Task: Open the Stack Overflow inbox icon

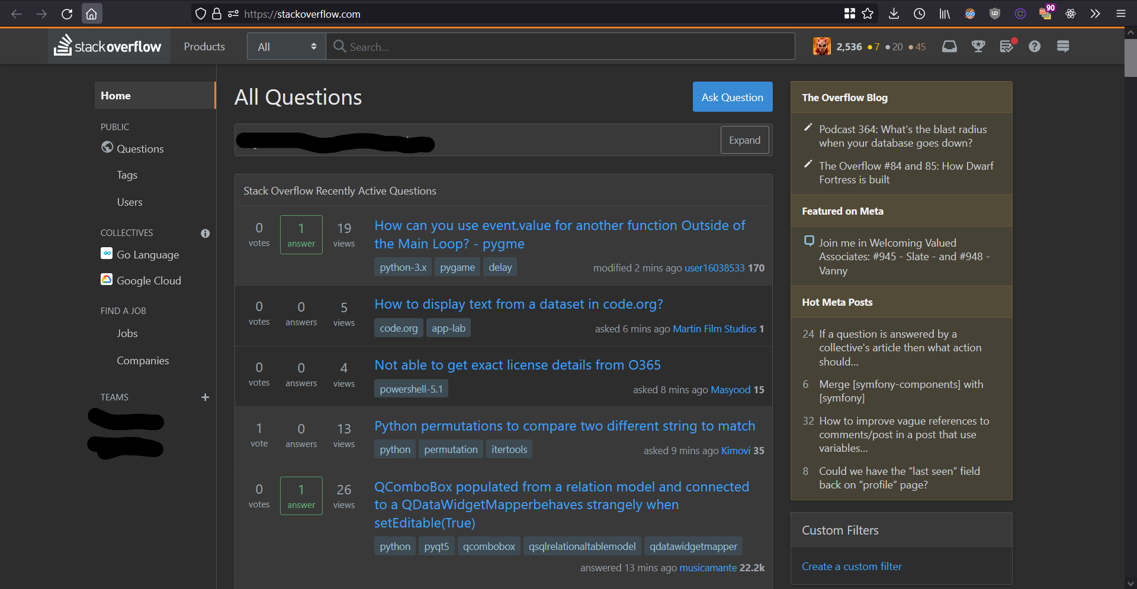Action: [x=949, y=46]
